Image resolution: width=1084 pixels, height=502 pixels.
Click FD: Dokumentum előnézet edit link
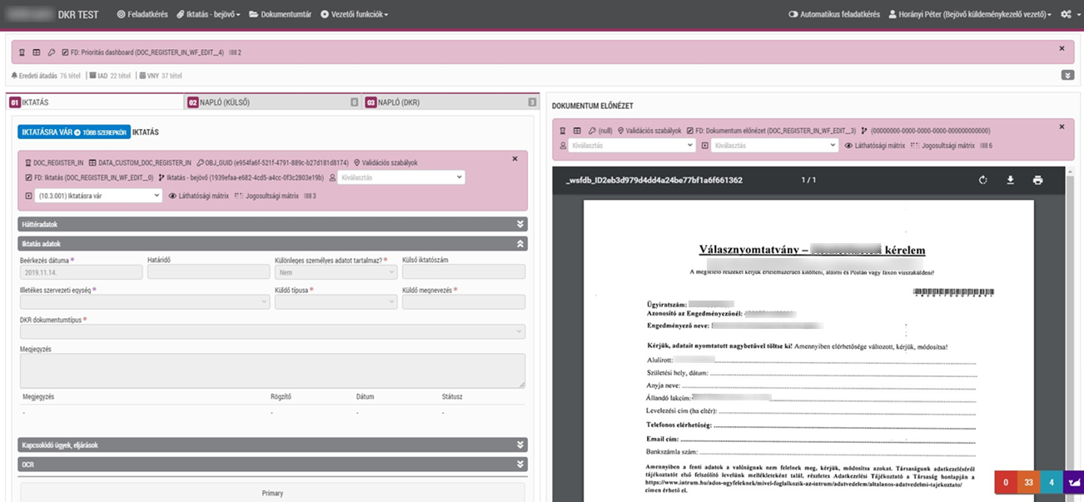(770, 131)
